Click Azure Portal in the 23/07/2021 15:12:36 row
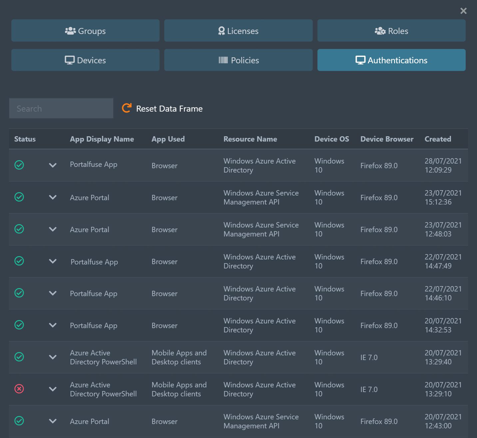 click(90, 198)
